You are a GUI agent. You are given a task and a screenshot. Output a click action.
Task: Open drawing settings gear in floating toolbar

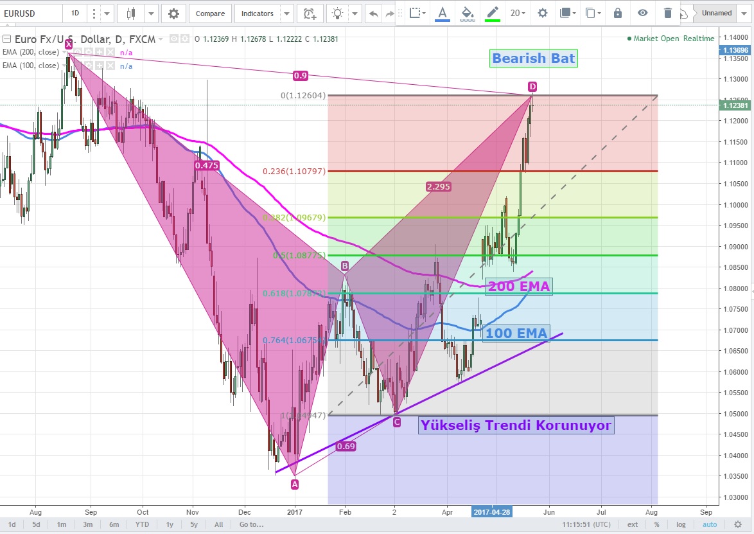coord(543,13)
